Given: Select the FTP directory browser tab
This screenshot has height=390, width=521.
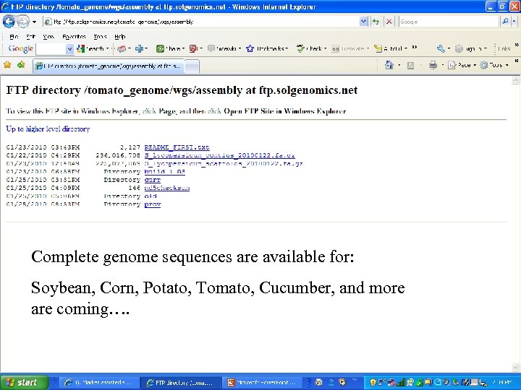Looking at the screenshot, I should point(109,66).
